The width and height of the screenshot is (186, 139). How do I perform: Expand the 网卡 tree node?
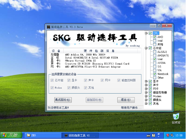tap(146, 89)
